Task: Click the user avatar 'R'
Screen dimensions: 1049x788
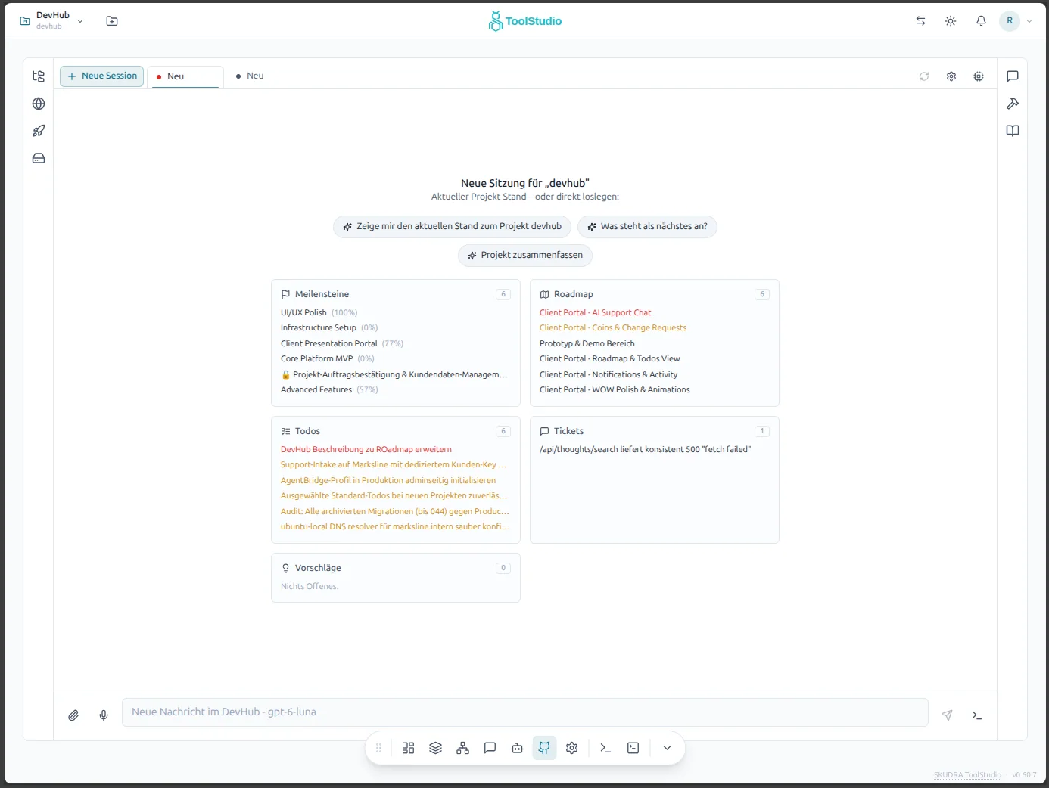Action: (1010, 21)
